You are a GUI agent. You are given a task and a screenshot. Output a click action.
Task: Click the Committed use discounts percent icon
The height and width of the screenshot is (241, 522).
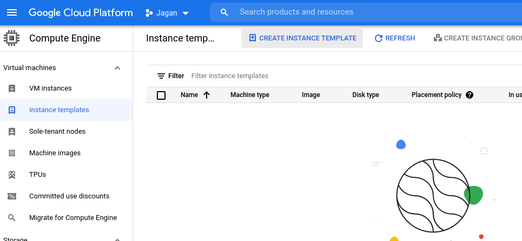pyautogui.click(x=12, y=196)
